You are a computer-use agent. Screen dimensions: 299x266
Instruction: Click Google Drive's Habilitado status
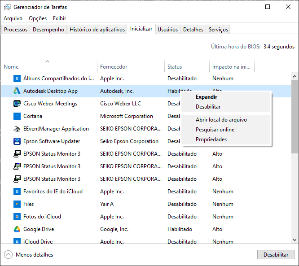[180, 229]
